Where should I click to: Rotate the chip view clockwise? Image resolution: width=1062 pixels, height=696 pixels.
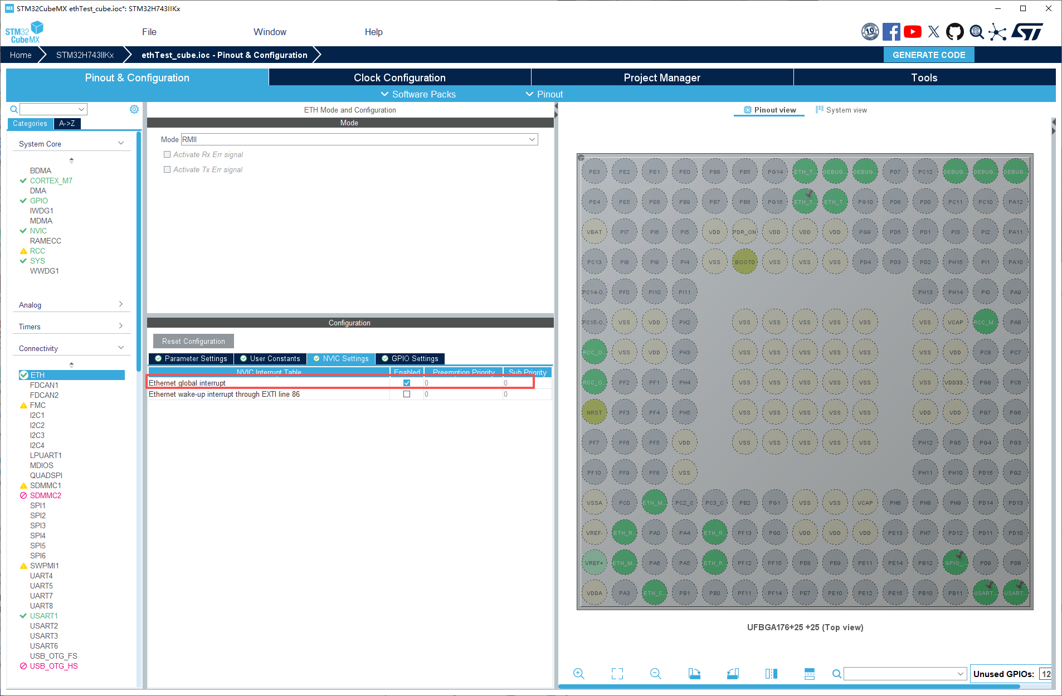tap(694, 674)
